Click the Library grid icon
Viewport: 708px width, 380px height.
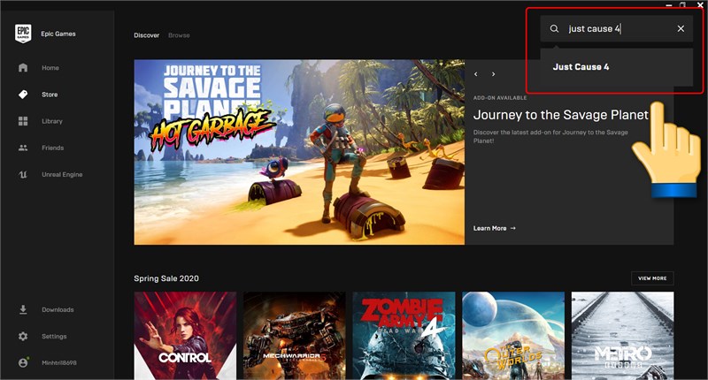pyautogui.click(x=23, y=121)
